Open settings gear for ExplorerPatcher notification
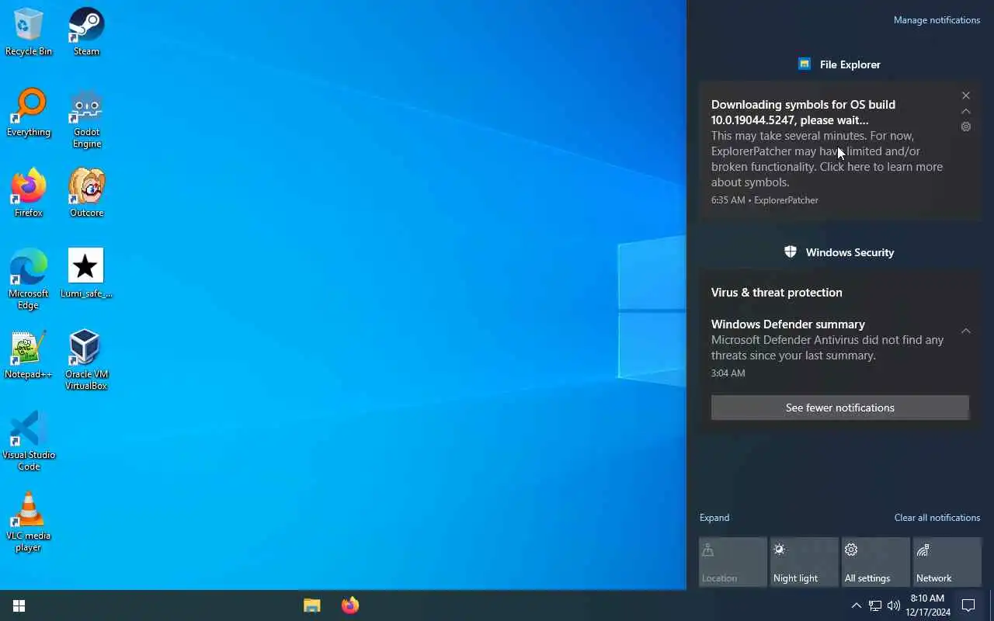 click(966, 127)
